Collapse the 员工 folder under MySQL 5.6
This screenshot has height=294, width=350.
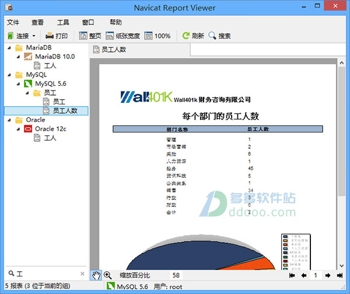click(27, 93)
